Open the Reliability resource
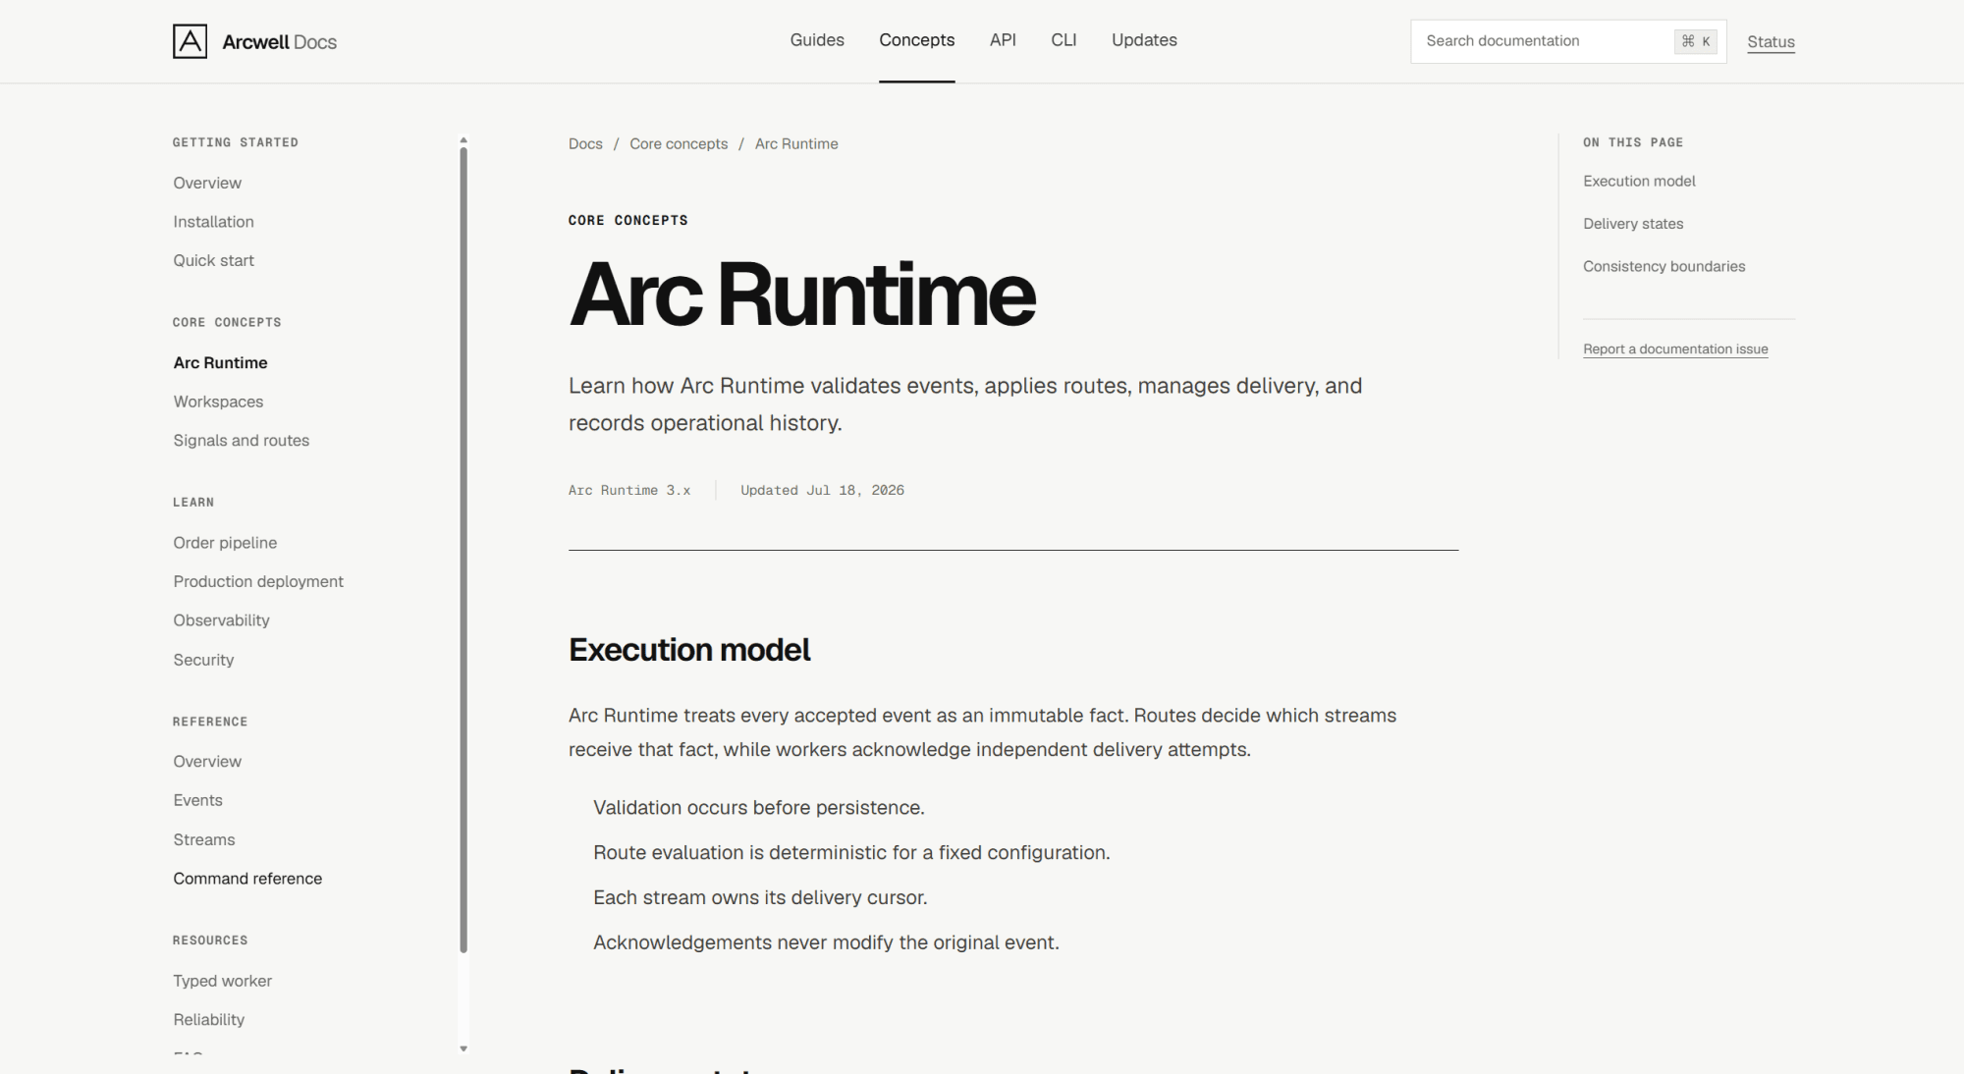 pos(208,1020)
